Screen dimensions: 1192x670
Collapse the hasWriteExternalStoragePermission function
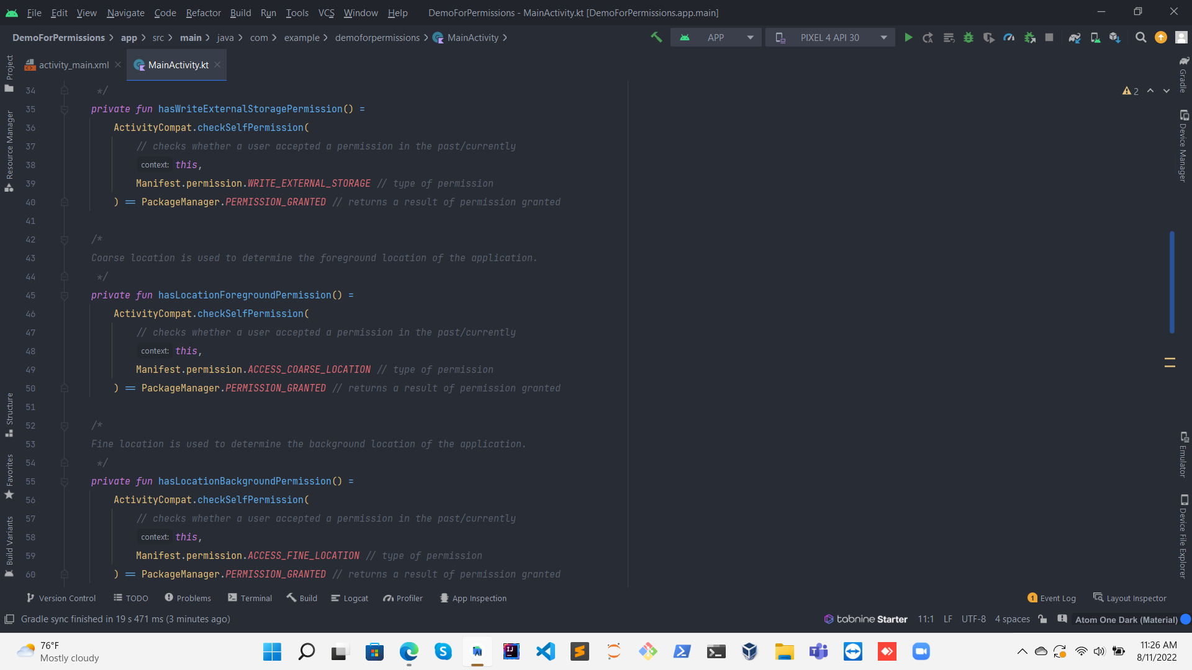[65, 109]
